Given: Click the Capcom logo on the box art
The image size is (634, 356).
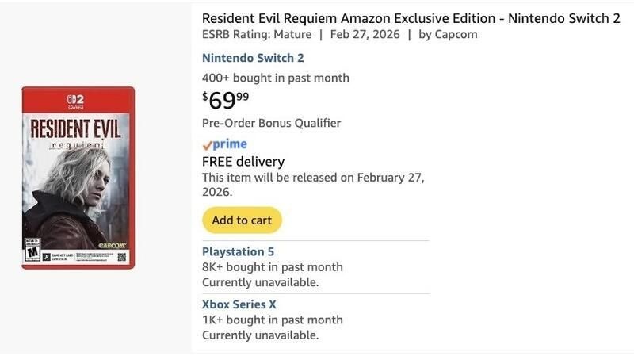Looking at the screenshot, I should pos(115,244).
